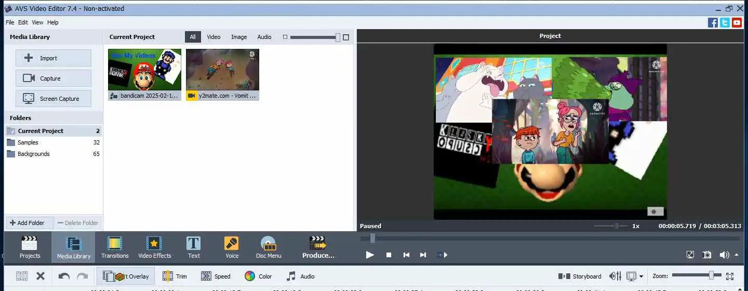Open the Video Effects panel

tap(154, 247)
